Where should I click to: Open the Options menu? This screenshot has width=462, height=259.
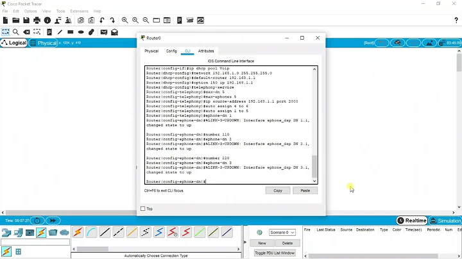(x=30, y=11)
